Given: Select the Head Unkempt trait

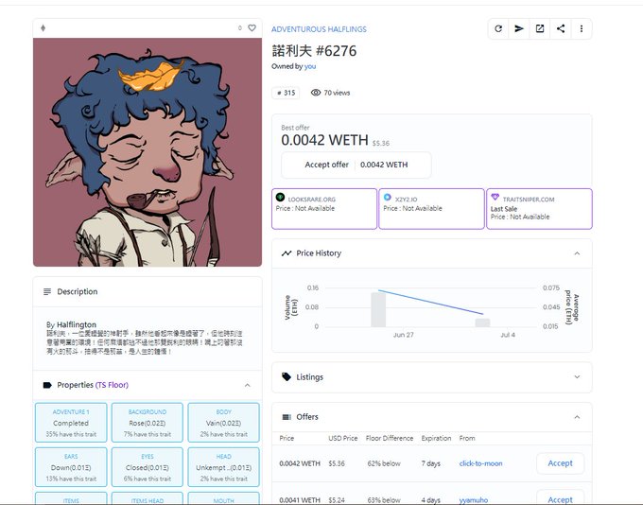Looking at the screenshot, I should coord(223,467).
